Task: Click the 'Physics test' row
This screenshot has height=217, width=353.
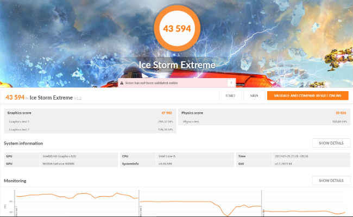Action: pyautogui.click(x=264, y=122)
